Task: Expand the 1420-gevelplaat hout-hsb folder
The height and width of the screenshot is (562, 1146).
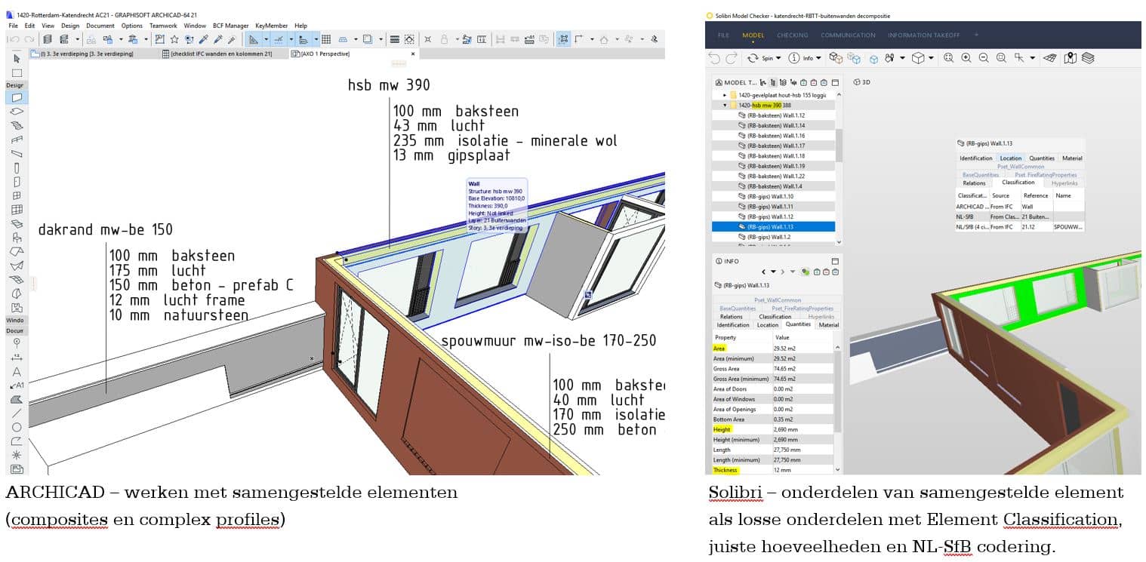Action: coord(725,95)
